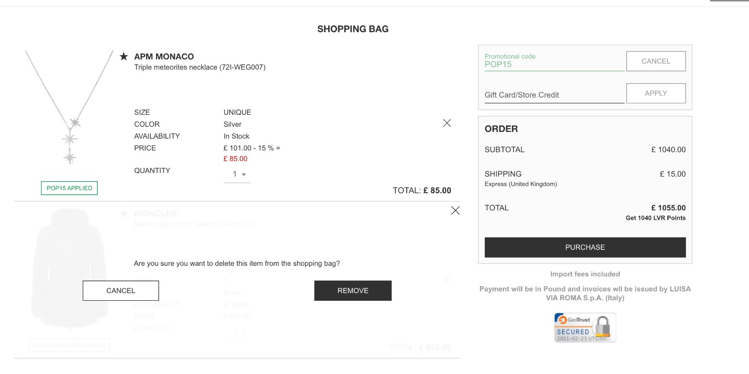
Task: Click 'Express (United Kingdom)' shipping method text
Action: point(521,184)
